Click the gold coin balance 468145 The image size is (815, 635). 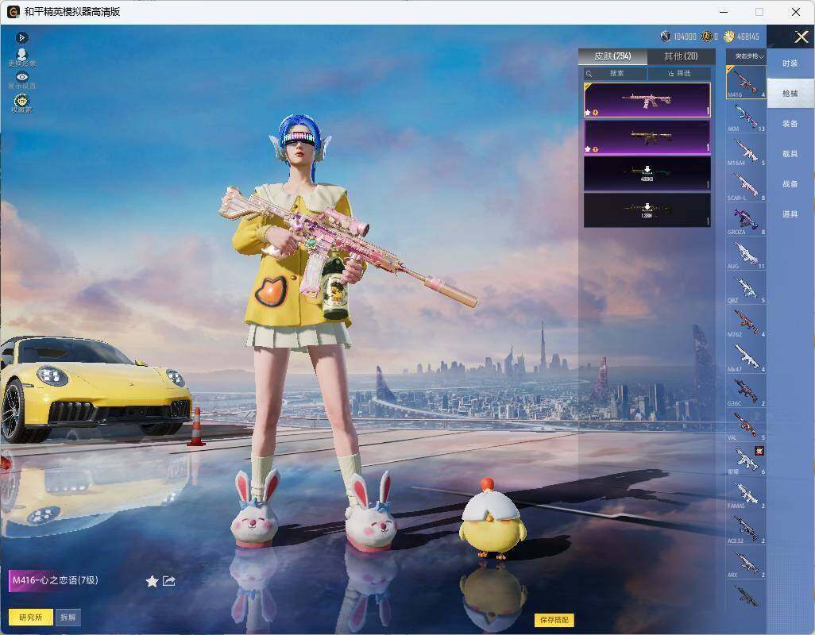click(x=742, y=37)
